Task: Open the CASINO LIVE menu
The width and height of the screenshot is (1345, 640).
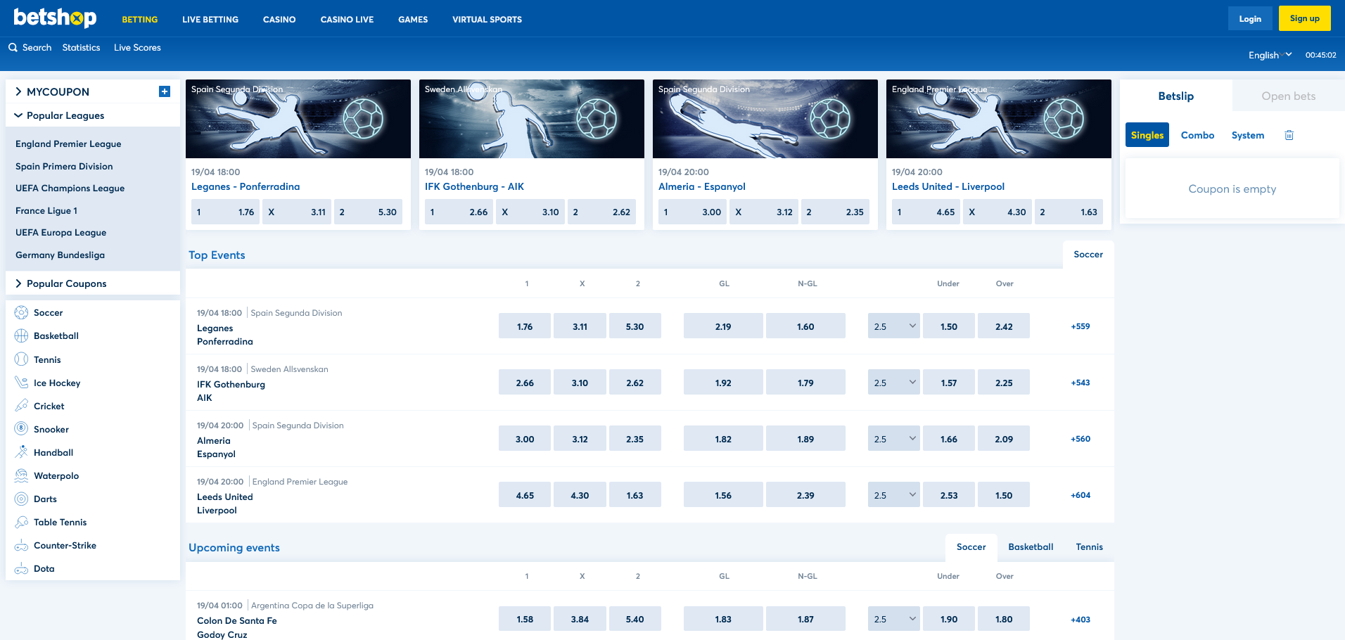Action: tap(347, 20)
